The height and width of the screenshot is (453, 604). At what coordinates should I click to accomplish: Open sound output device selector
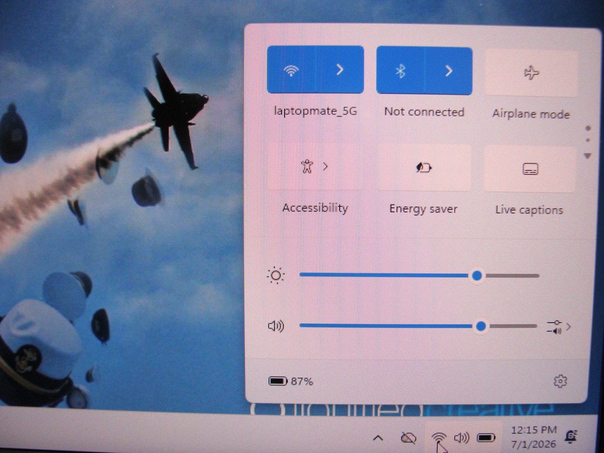tap(559, 327)
